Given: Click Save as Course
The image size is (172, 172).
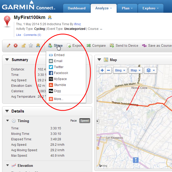Looking at the screenshot, I should coord(157,45).
